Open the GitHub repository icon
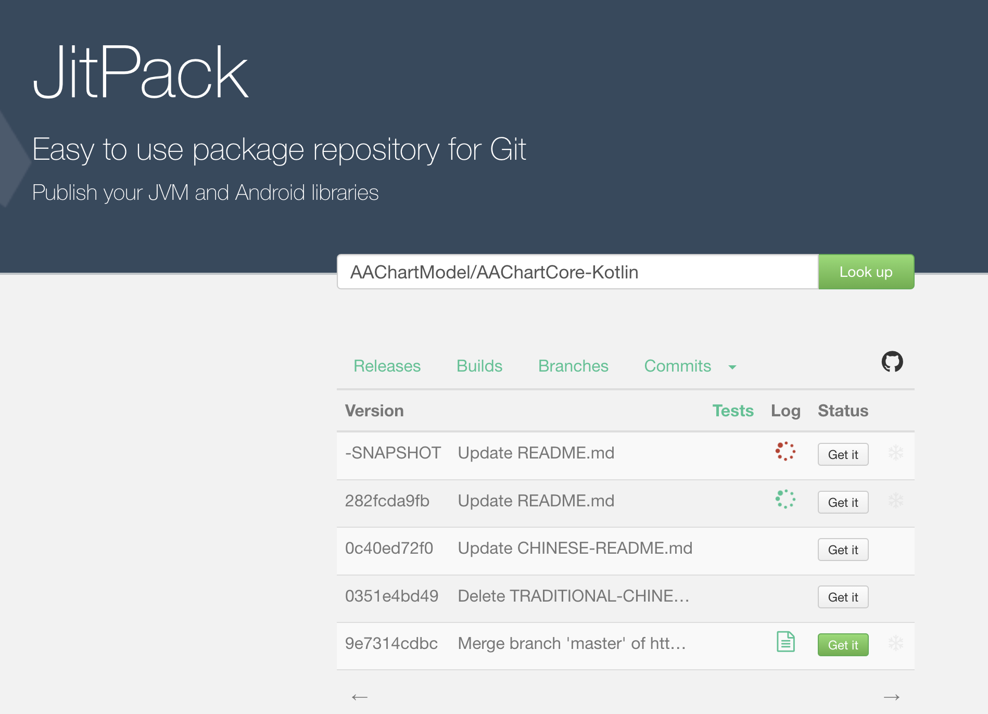 point(892,362)
